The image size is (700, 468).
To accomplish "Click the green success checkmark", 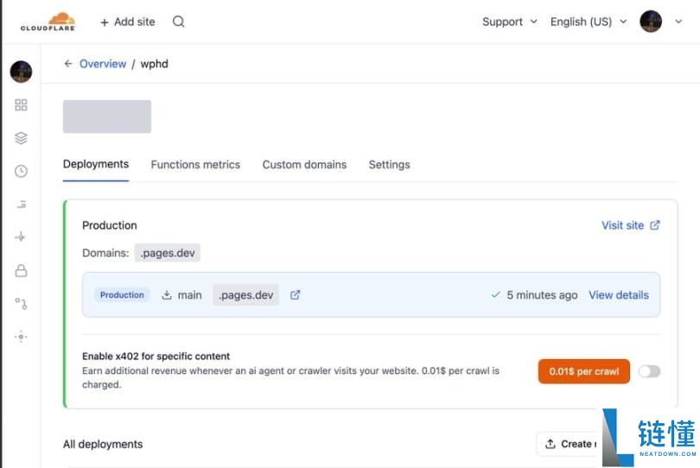I will point(495,295).
